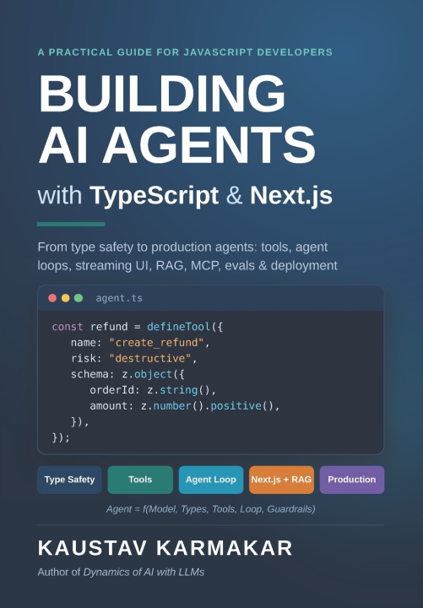Viewport: 423px width, 608px height.
Task: Click 'loops, streaming UI, RAG, MCP' line
Action: tap(187, 266)
